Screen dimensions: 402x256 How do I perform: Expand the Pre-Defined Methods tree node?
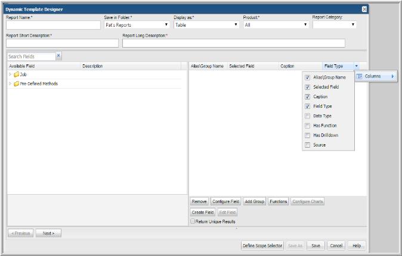[x=10, y=84]
